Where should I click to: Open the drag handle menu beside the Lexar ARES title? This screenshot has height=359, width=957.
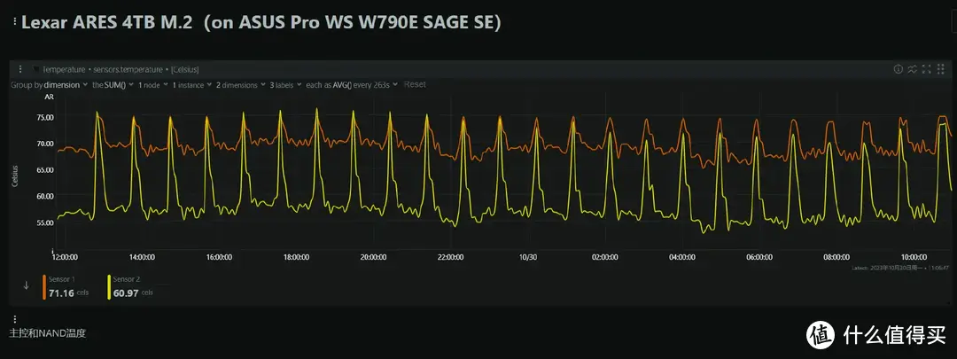coord(14,21)
